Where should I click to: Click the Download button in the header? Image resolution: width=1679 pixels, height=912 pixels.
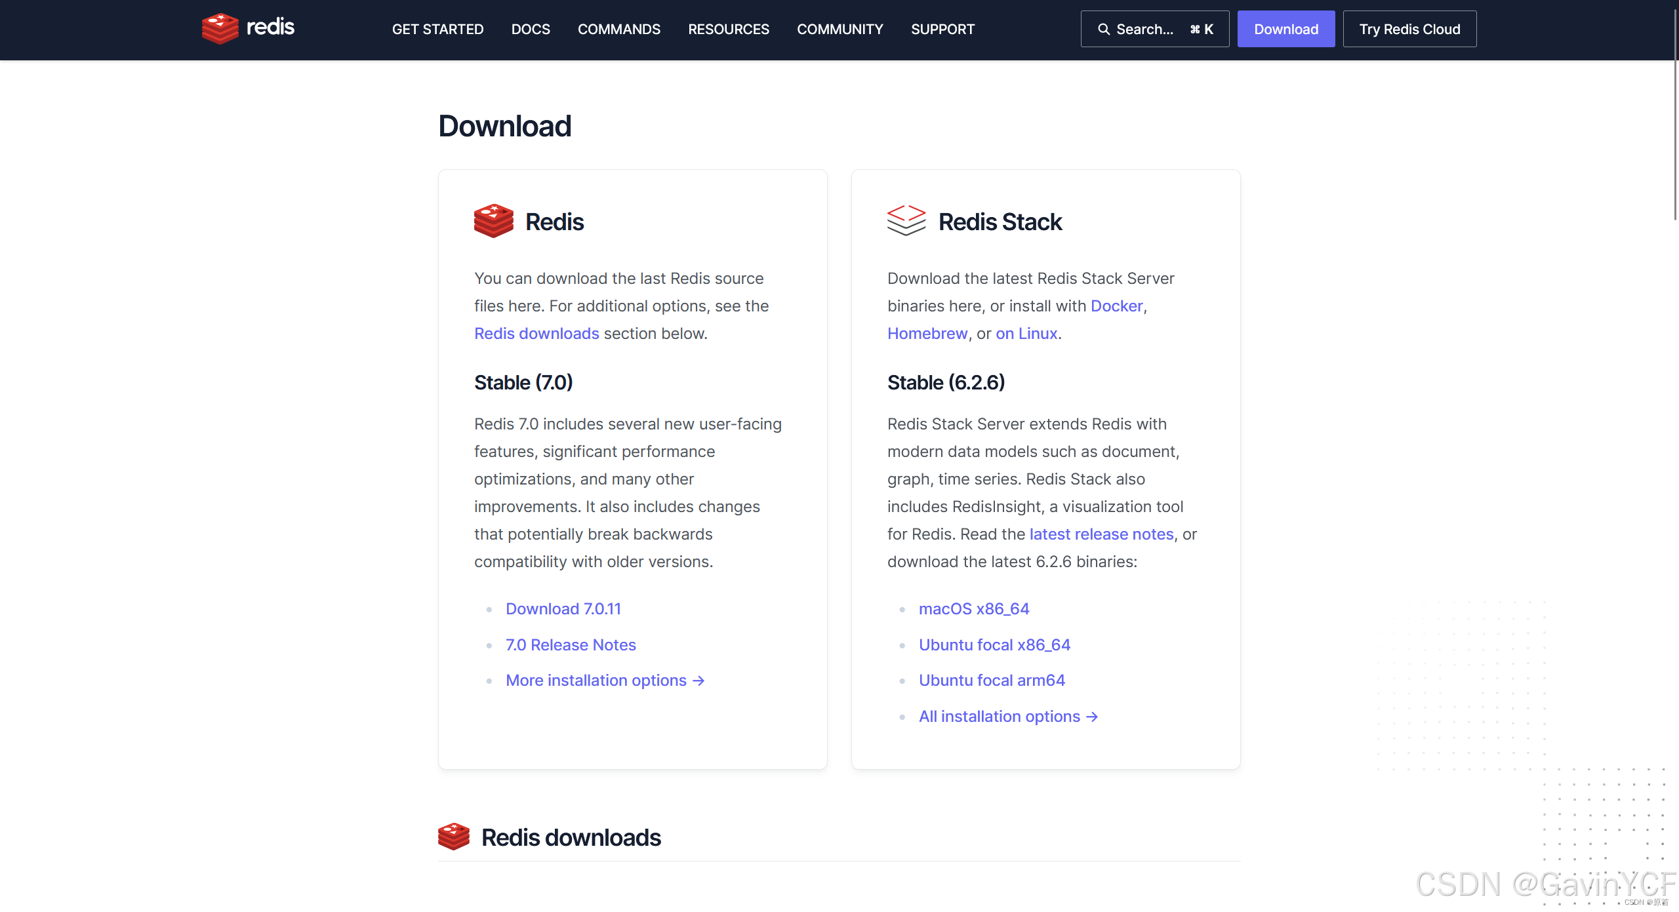(1285, 29)
